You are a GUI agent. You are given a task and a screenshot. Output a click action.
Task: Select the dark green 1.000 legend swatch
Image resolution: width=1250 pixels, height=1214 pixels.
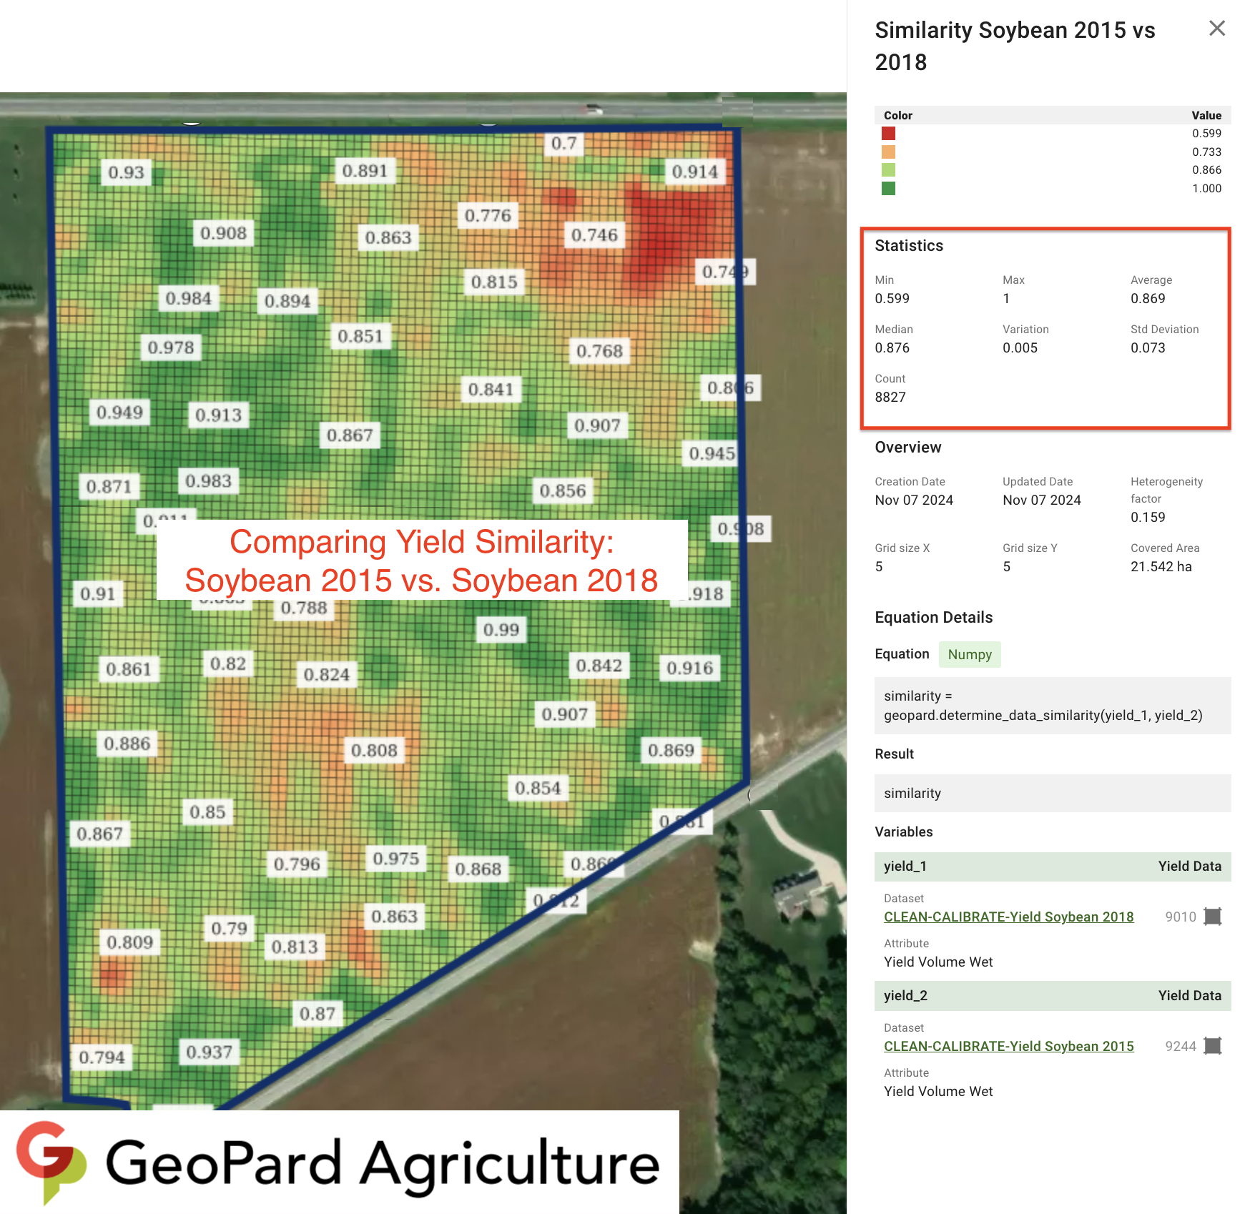pyautogui.click(x=888, y=189)
